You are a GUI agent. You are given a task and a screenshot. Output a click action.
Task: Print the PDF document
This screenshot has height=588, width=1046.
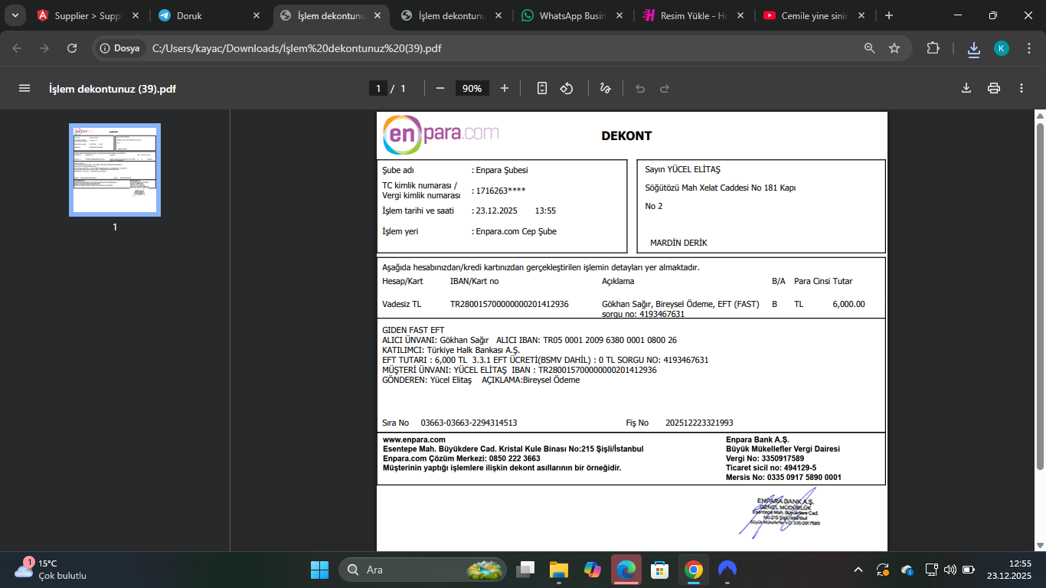pyautogui.click(x=994, y=88)
